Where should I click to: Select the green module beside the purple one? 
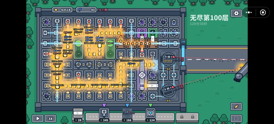[152, 33]
